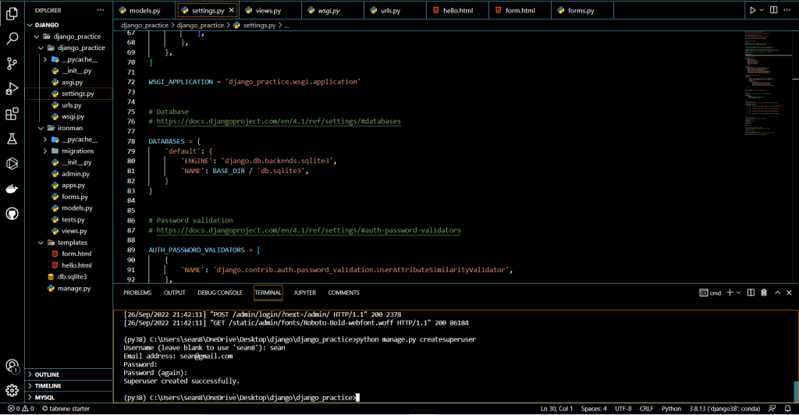The image size is (799, 415).
Task: Open the Source Control view
Action: point(12,64)
